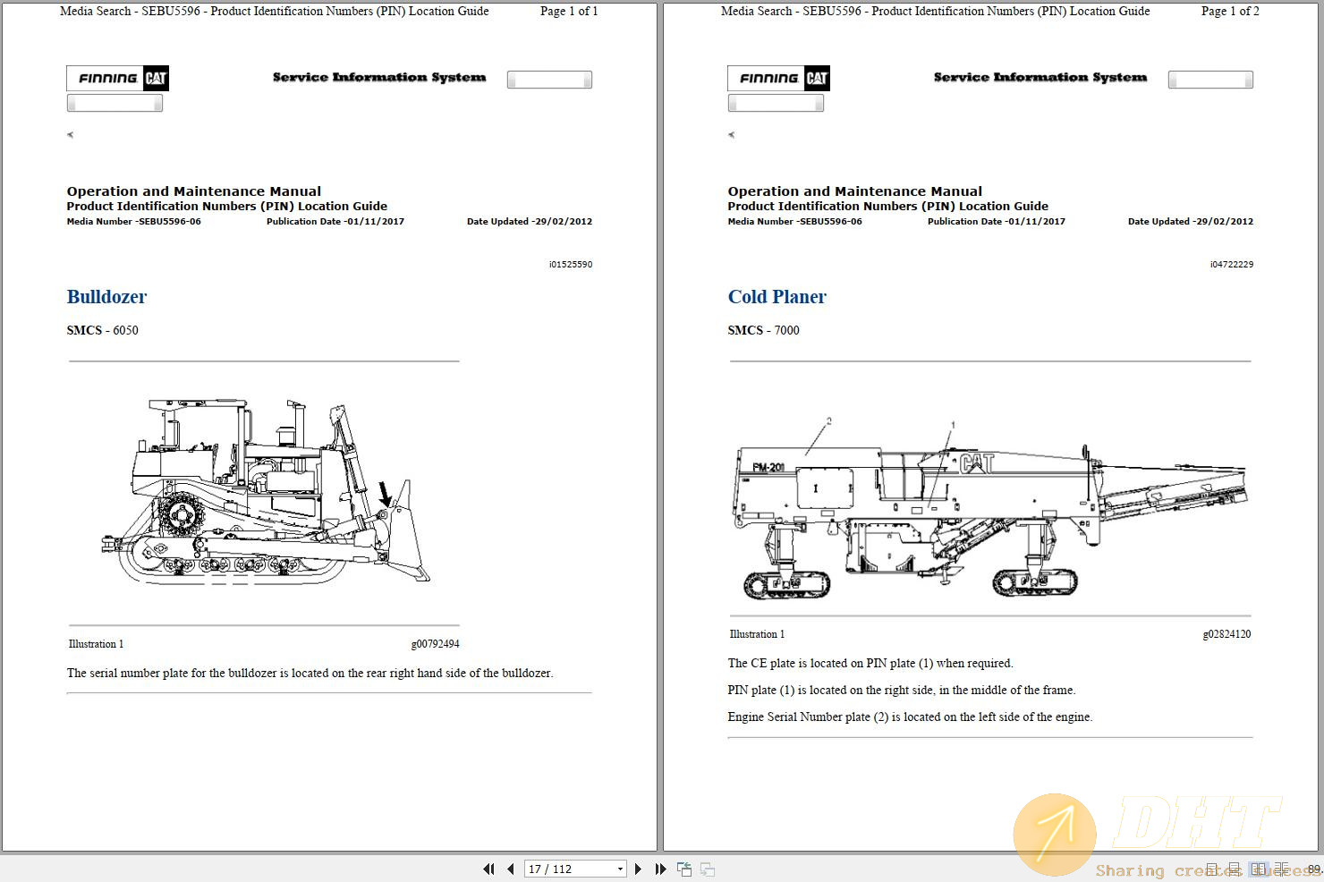The image size is (1324, 882).
Task: Click the button beside Service Information System header
Action: tap(549, 79)
